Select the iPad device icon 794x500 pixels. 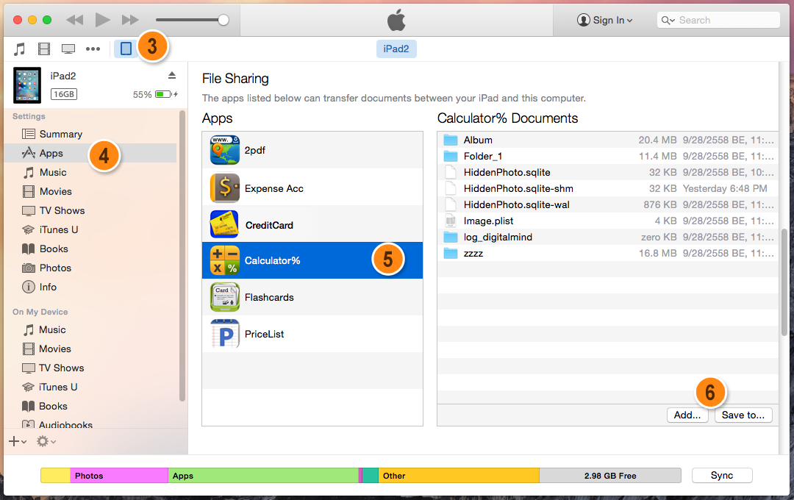126,49
